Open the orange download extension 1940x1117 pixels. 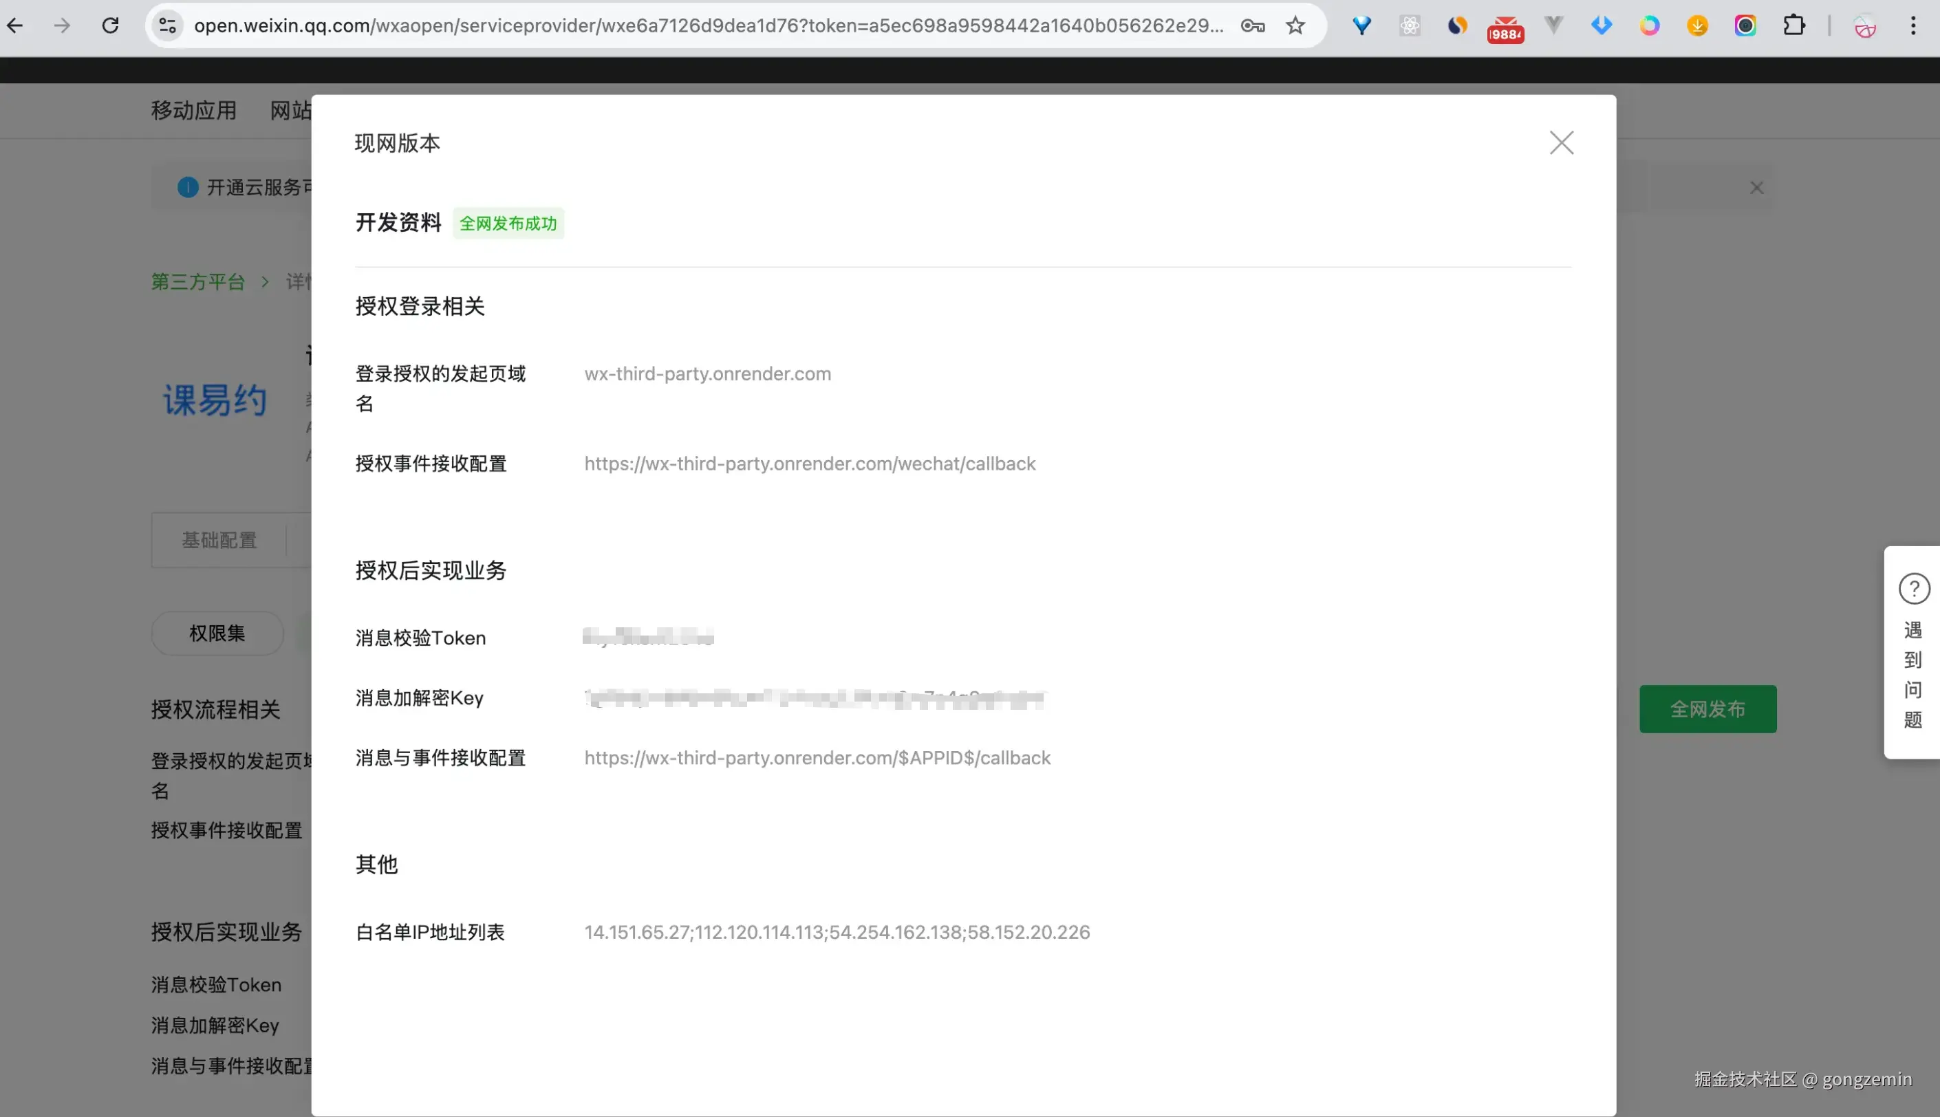point(1698,26)
